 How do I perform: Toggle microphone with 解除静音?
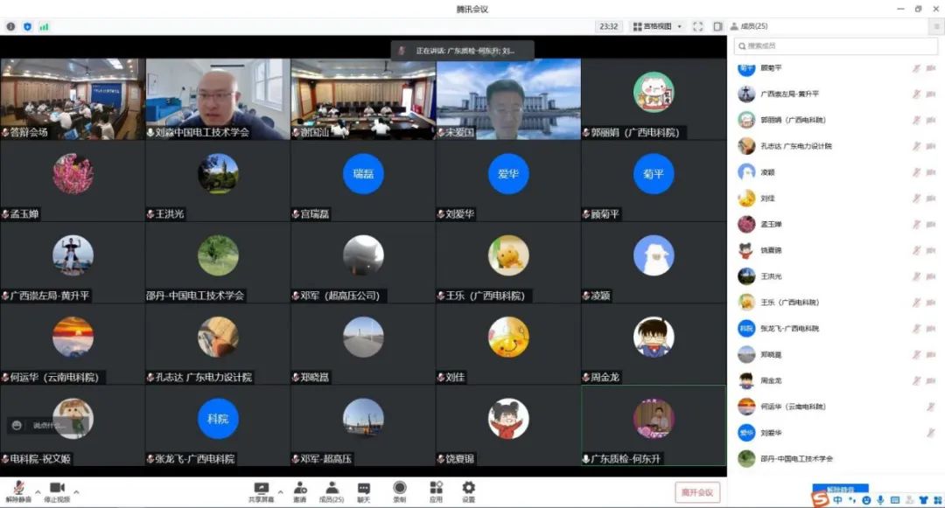[x=18, y=491]
